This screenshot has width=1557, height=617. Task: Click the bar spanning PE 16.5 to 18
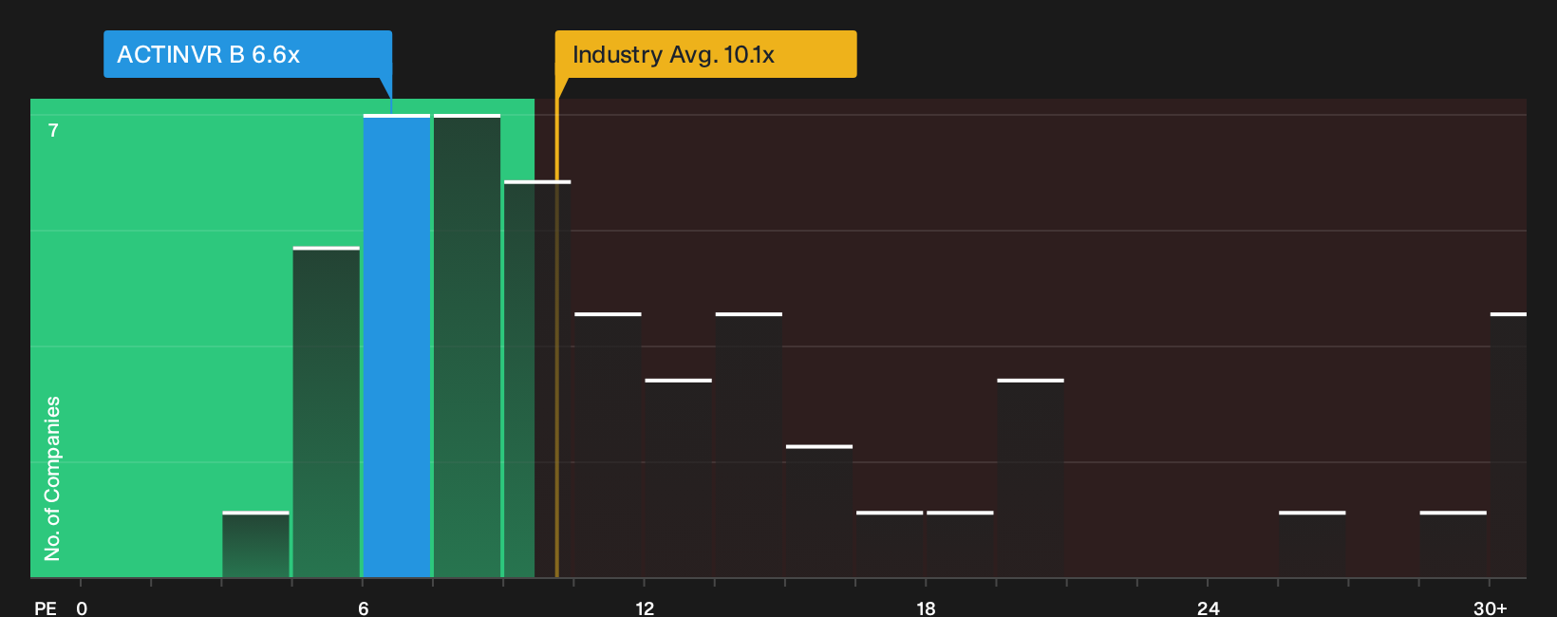coord(890,545)
